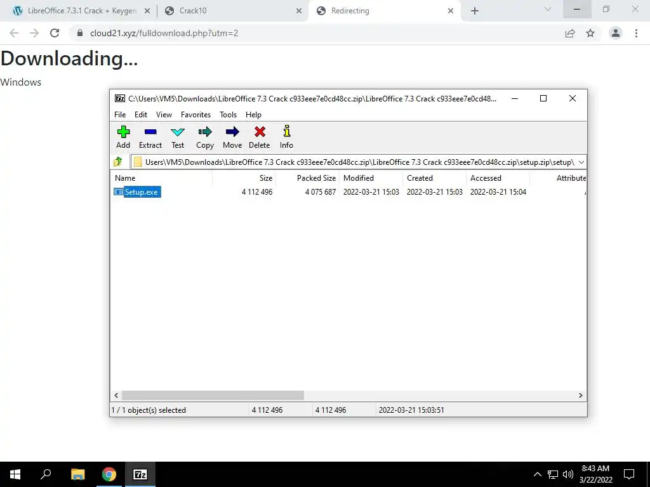Open the Help menu
This screenshot has width=650, height=487.
(x=253, y=115)
